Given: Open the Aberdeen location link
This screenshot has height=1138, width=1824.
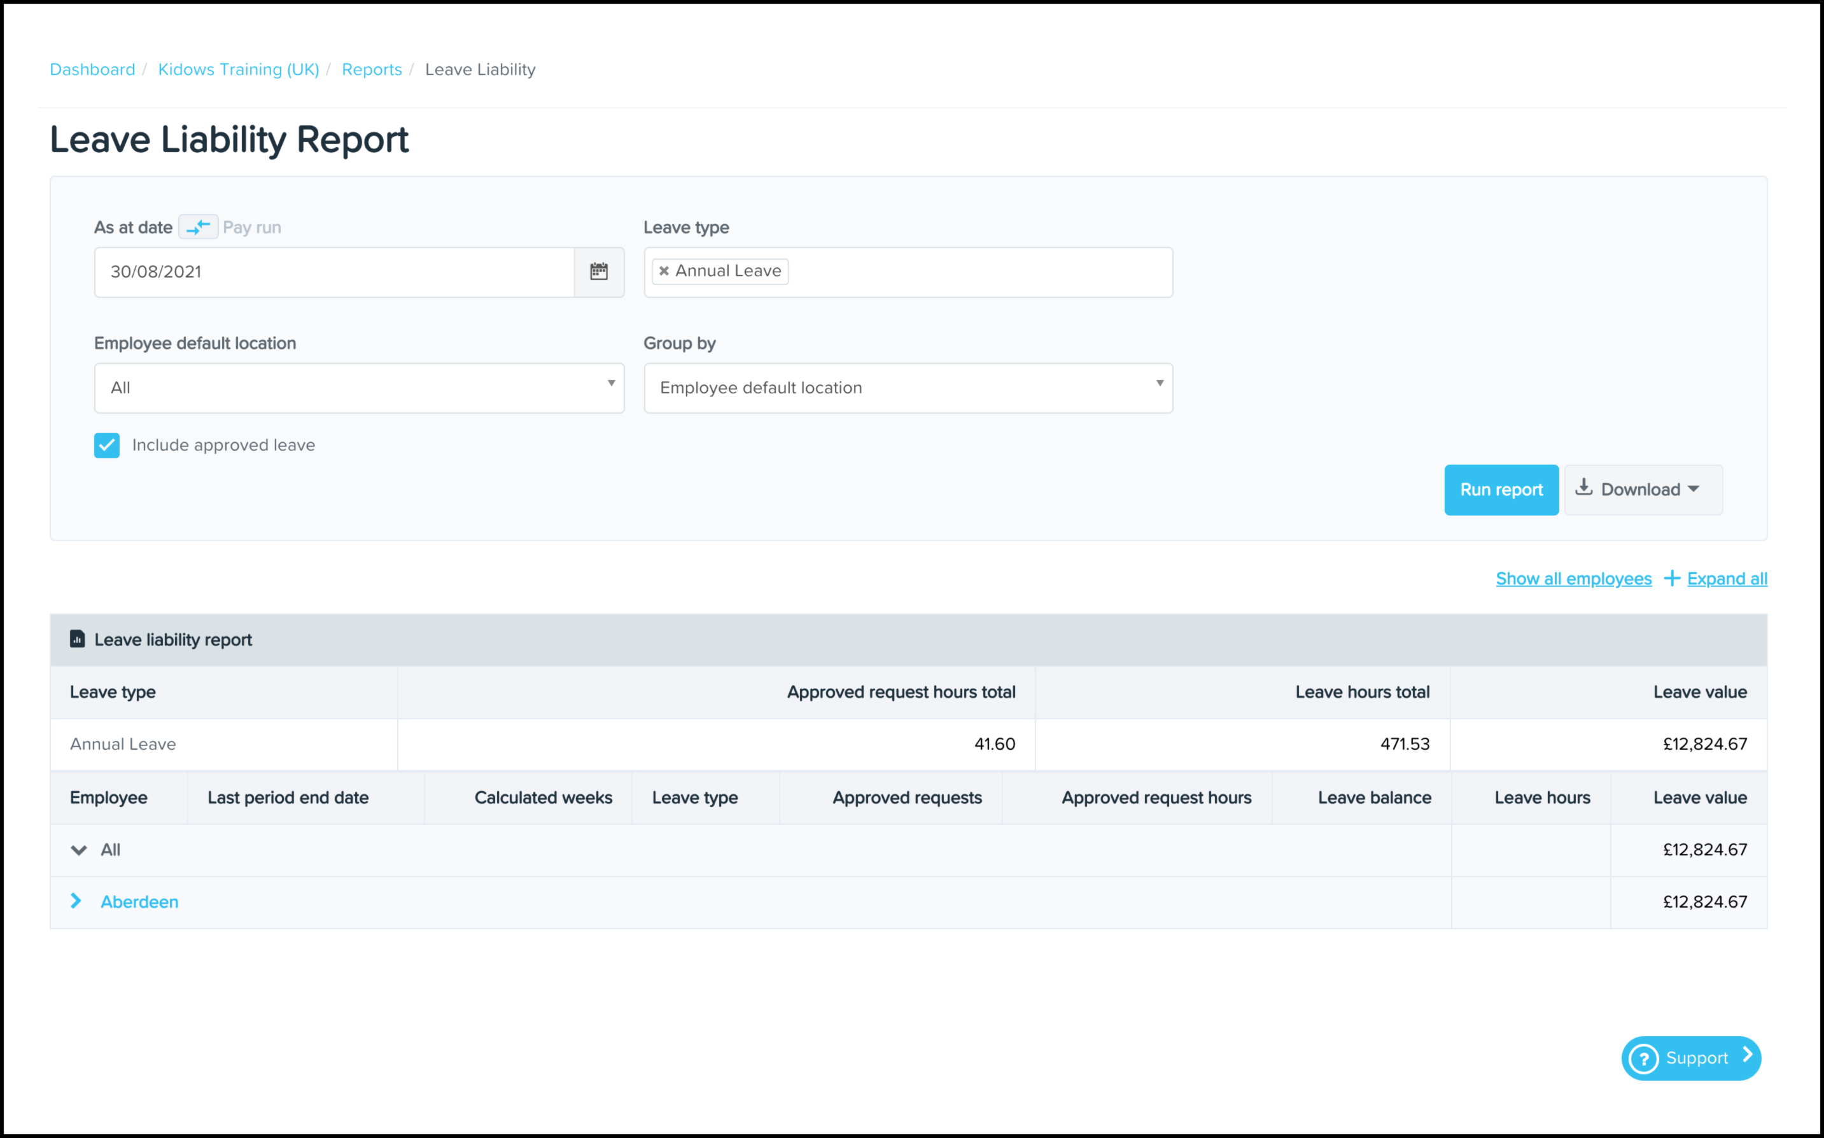Looking at the screenshot, I should tap(139, 902).
